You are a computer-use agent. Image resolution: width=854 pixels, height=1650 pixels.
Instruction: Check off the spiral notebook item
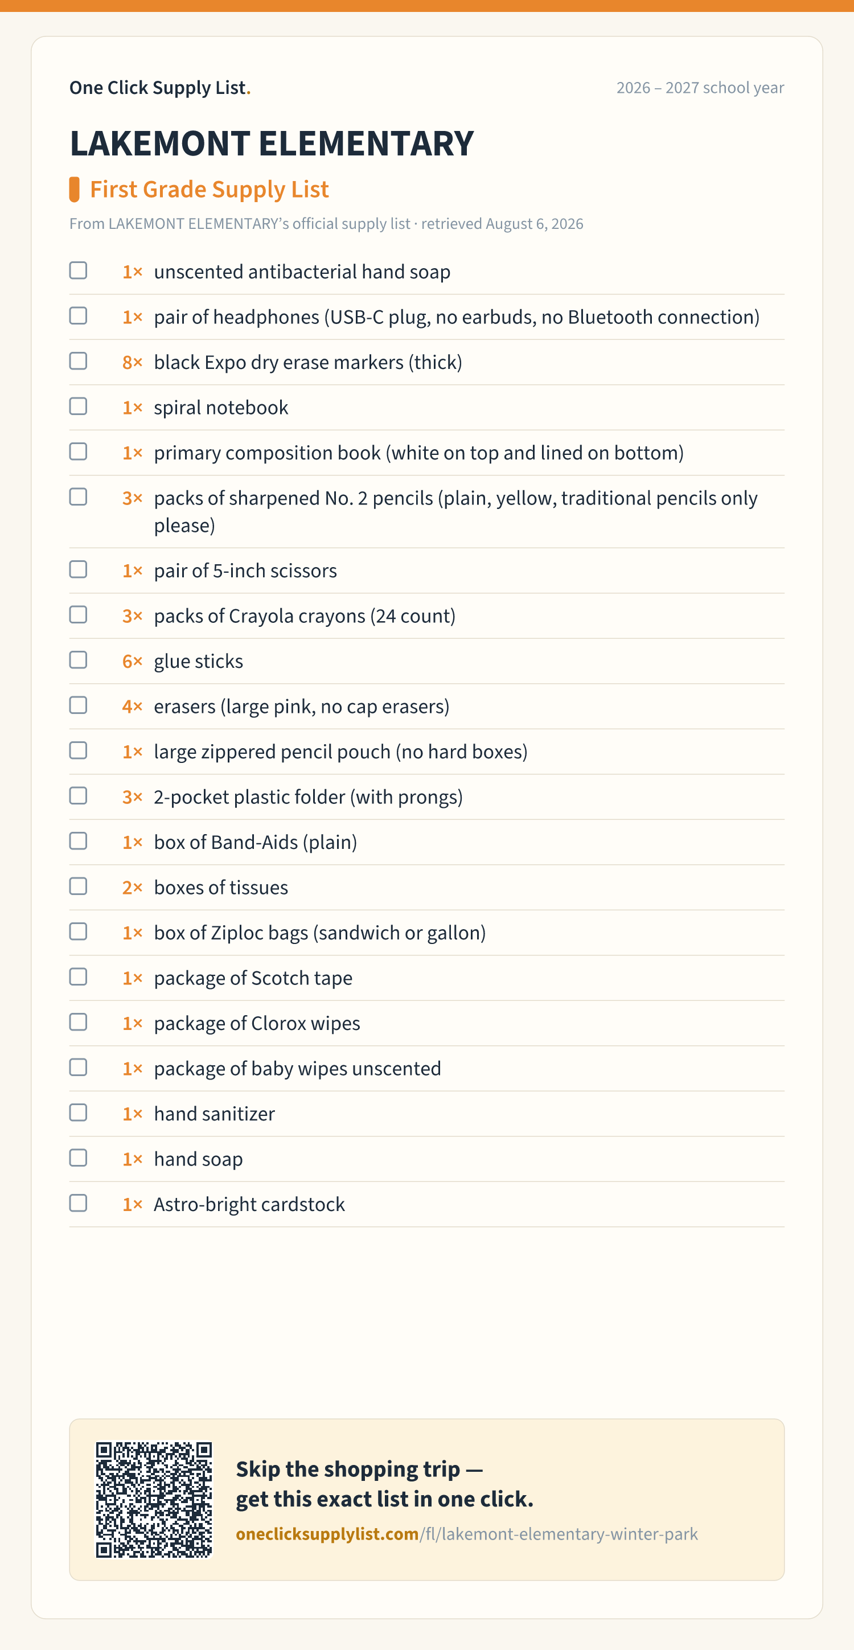coord(78,406)
